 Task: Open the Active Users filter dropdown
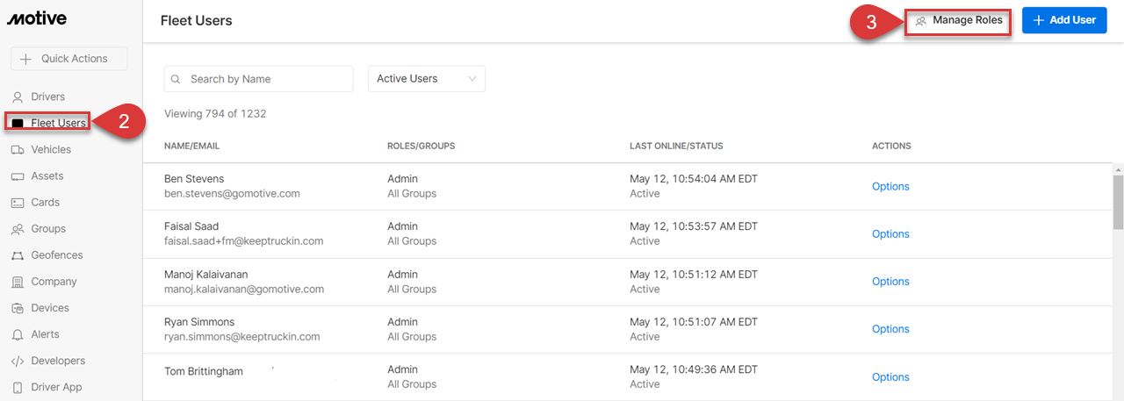427,79
